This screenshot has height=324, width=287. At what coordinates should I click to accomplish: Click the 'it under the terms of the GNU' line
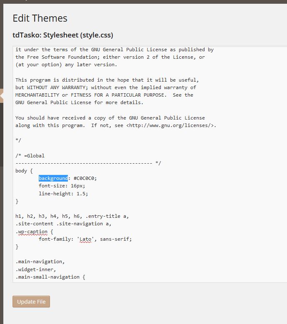click(x=115, y=50)
